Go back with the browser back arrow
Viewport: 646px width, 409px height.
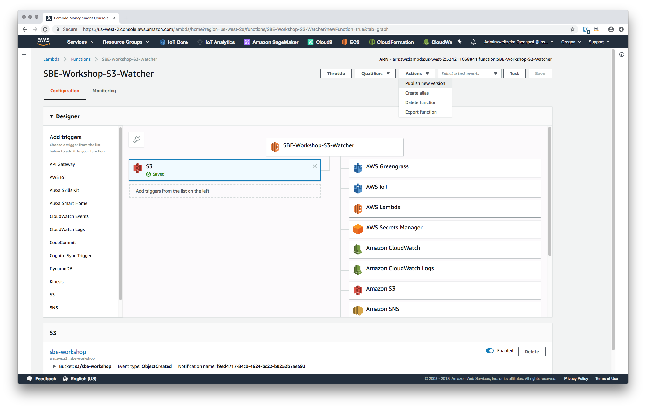(25, 29)
